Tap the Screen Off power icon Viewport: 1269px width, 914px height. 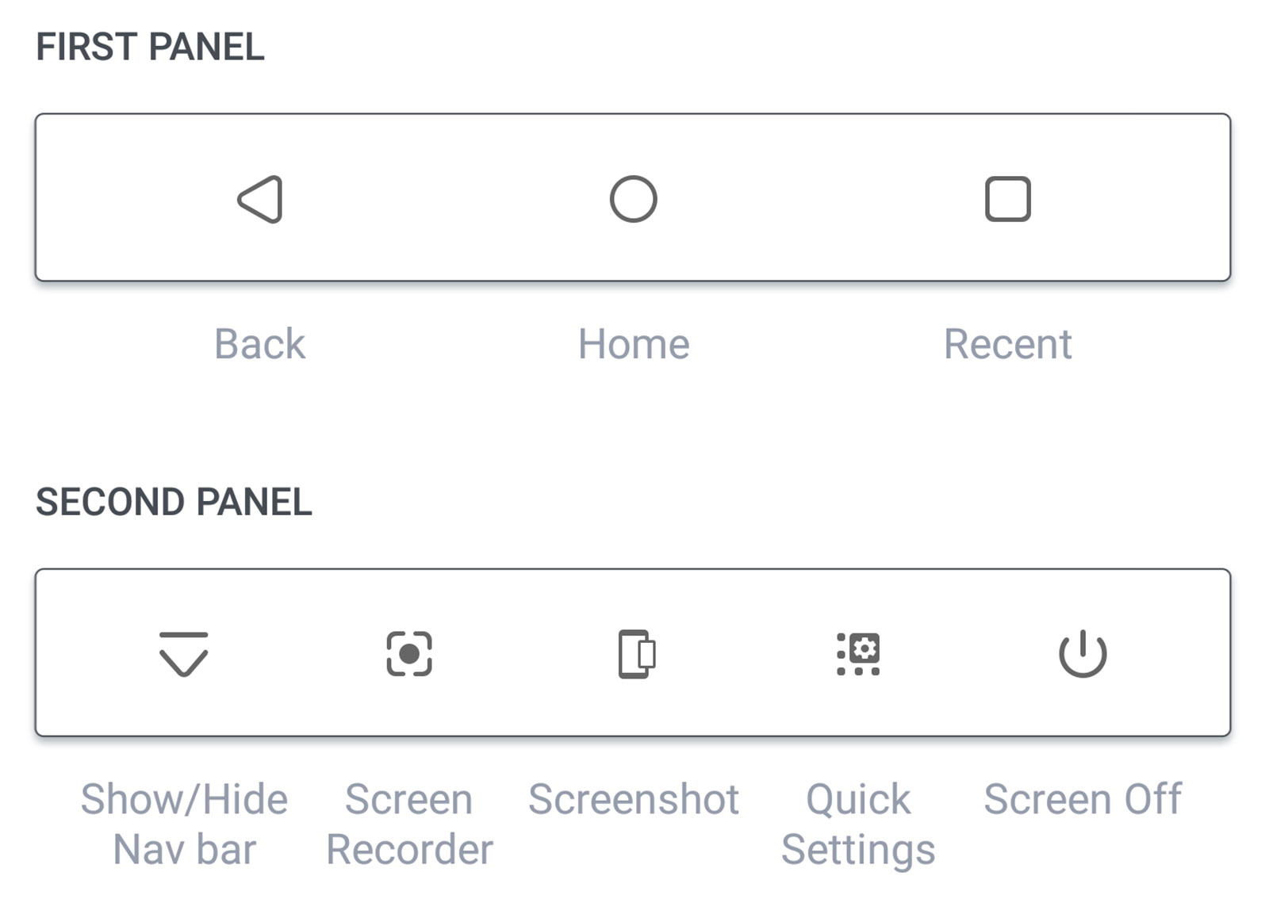[1083, 654]
